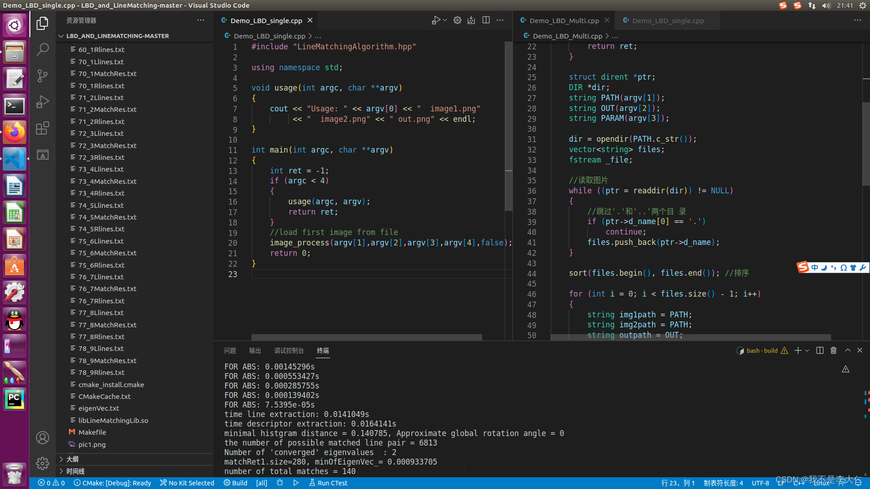Open the Search view in activity bar
This screenshot has height=489, width=870.
[42, 49]
